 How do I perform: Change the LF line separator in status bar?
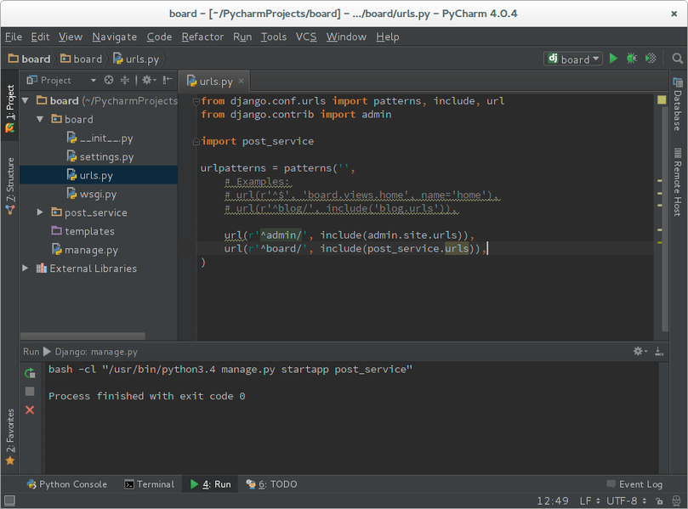(x=589, y=501)
